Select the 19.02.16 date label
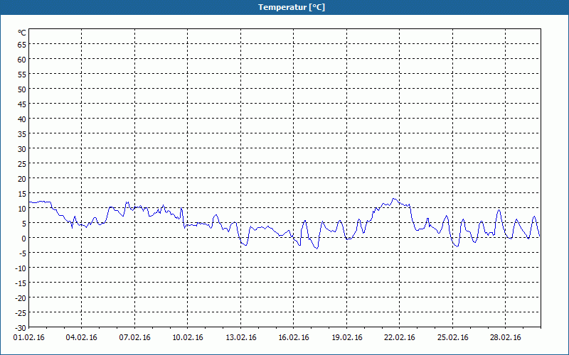Image resolution: width=569 pixels, height=355 pixels. pyautogui.click(x=346, y=338)
